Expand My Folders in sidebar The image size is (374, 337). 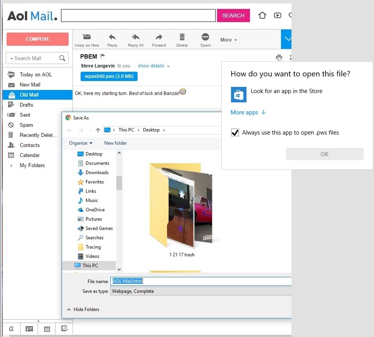(x=11, y=165)
